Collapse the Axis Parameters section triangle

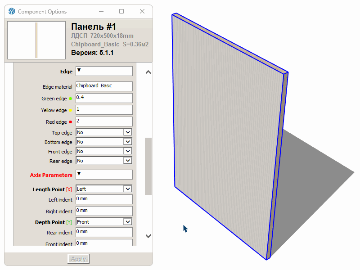tap(80, 175)
